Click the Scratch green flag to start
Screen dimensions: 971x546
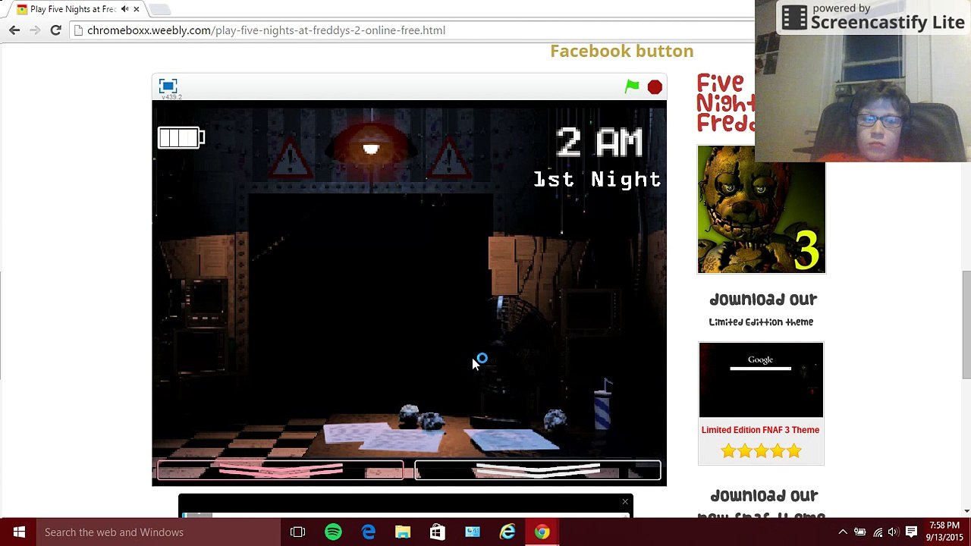(x=632, y=86)
